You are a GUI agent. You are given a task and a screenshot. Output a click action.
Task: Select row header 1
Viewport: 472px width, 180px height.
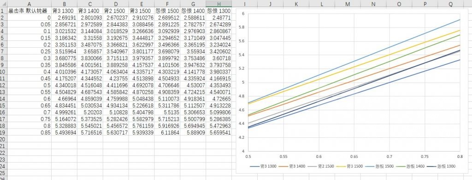[3, 11]
